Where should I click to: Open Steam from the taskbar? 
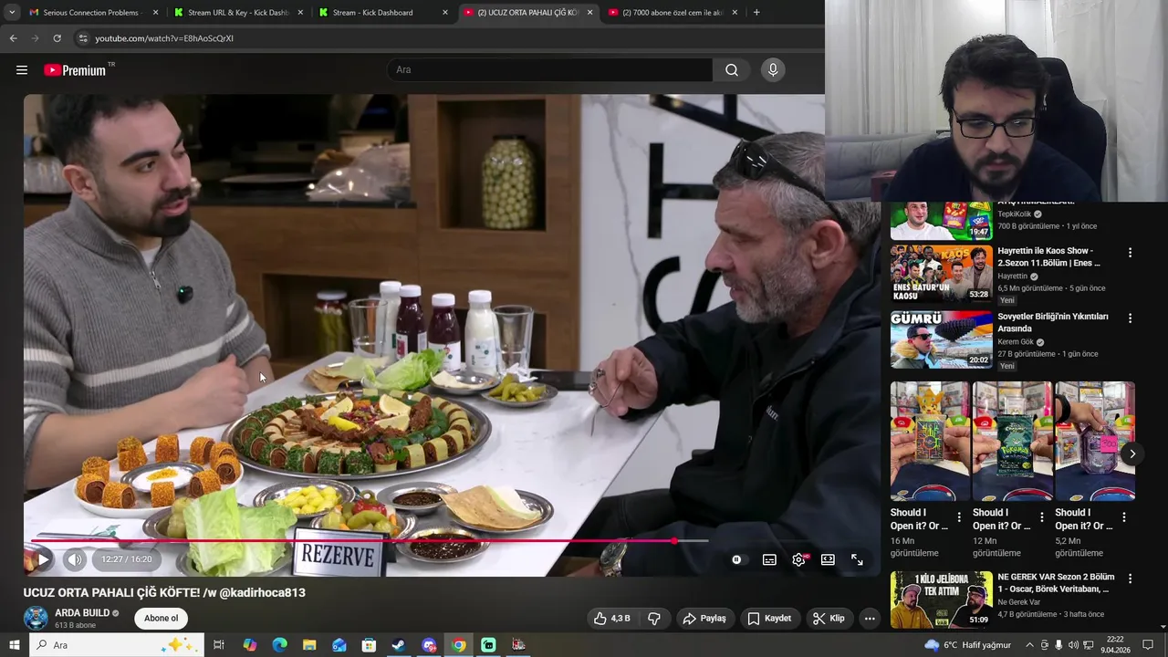399,645
